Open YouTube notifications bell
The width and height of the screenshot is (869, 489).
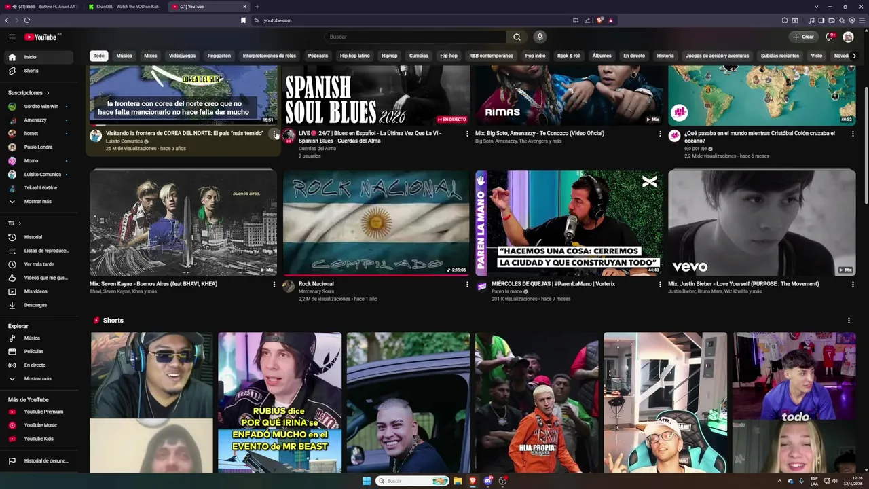coord(829,37)
